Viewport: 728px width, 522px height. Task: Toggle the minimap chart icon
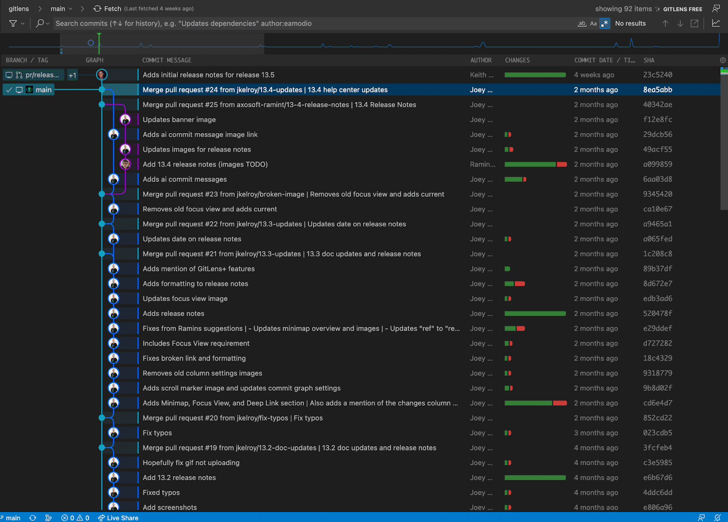pyautogui.click(x=716, y=23)
